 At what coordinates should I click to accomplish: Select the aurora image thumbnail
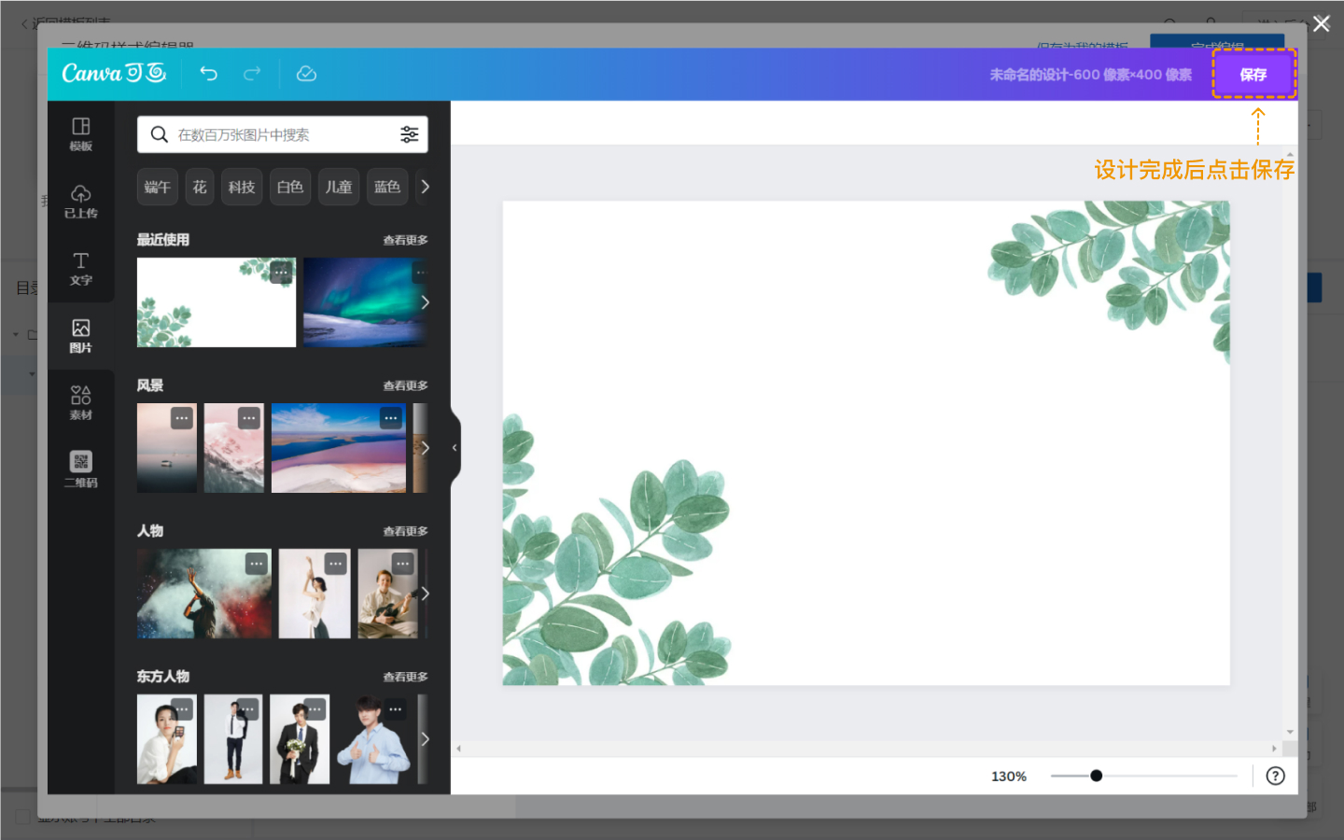[x=364, y=302]
